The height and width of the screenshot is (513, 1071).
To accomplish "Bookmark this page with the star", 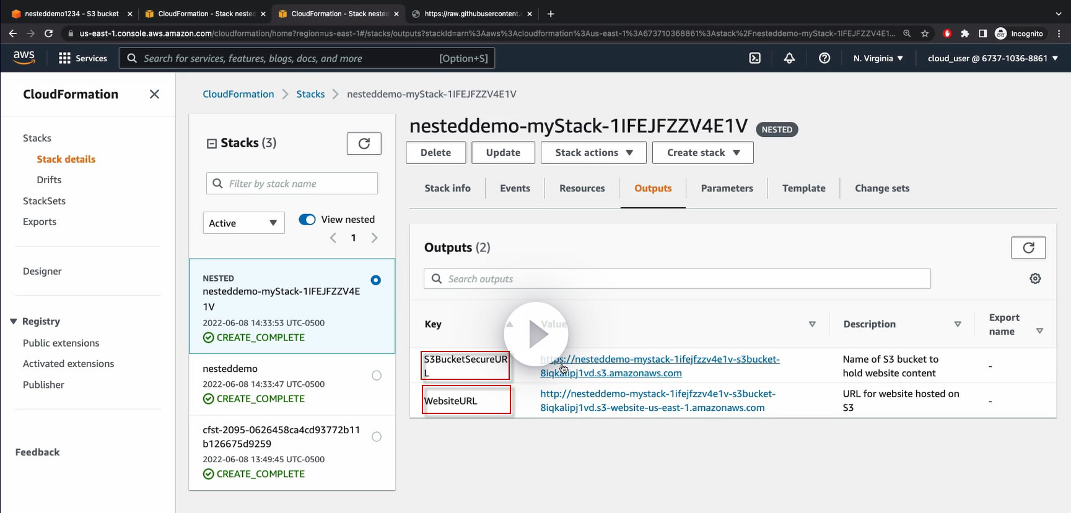I will point(925,33).
